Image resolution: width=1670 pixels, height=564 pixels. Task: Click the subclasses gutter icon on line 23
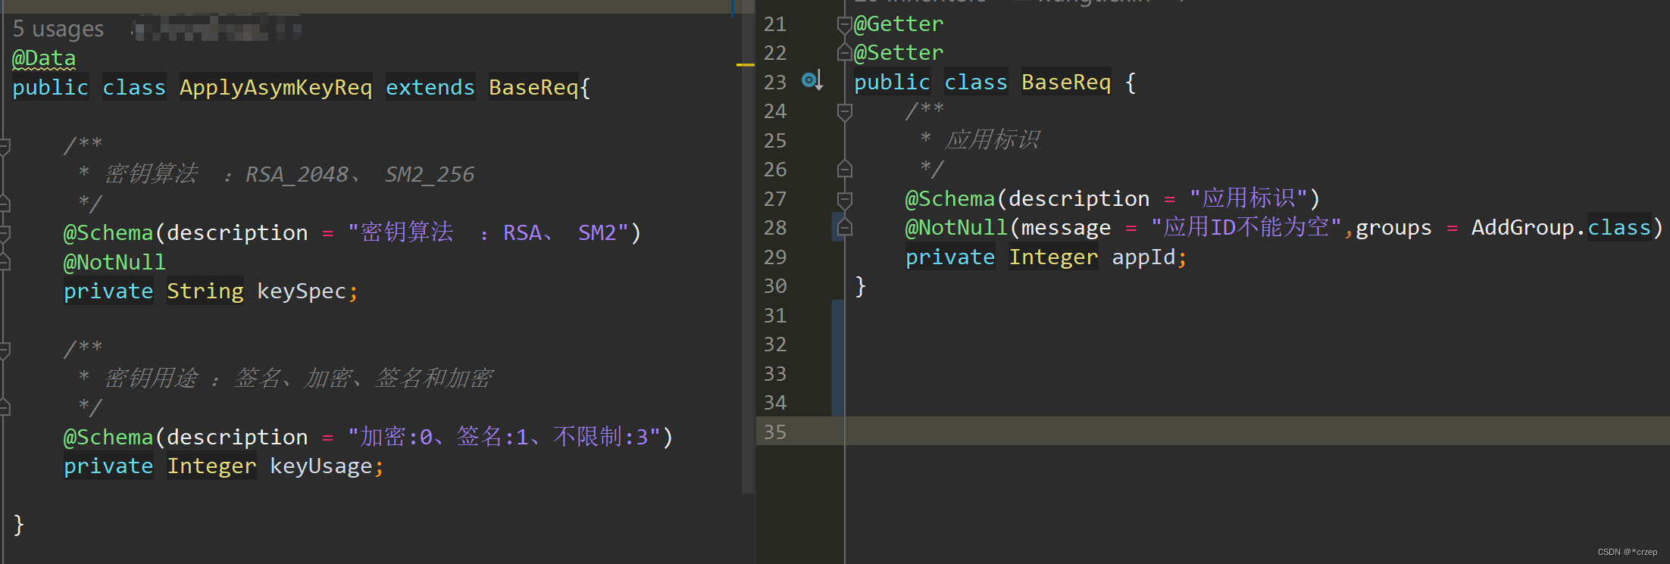[812, 80]
